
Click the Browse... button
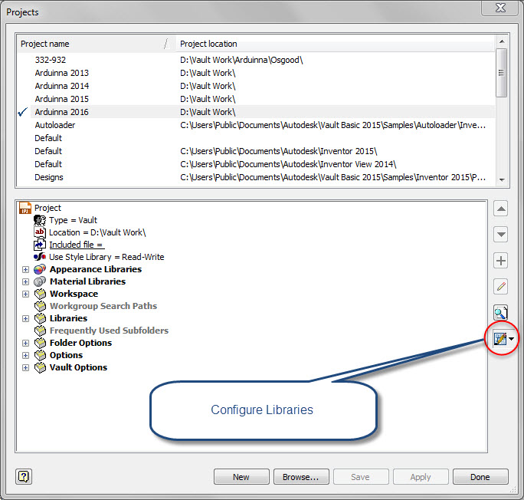tap(301, 476)
